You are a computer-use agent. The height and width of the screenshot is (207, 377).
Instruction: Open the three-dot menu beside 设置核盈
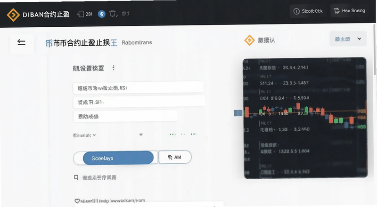pos(114,68)
